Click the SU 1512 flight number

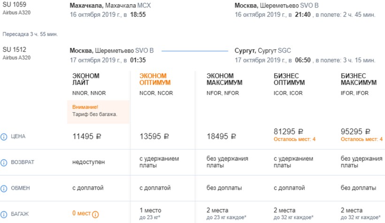coord(13,50)
